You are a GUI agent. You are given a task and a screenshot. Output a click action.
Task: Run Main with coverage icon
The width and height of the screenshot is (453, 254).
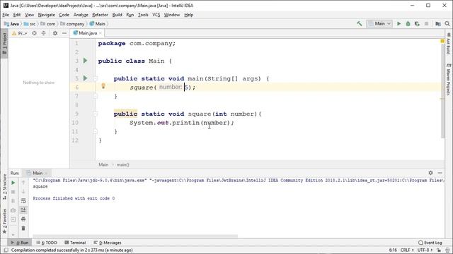417,23
